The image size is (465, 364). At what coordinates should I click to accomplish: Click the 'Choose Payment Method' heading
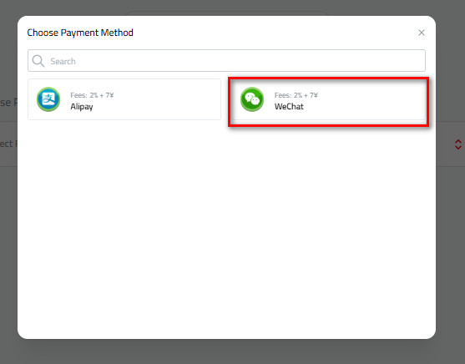[80, 33]
